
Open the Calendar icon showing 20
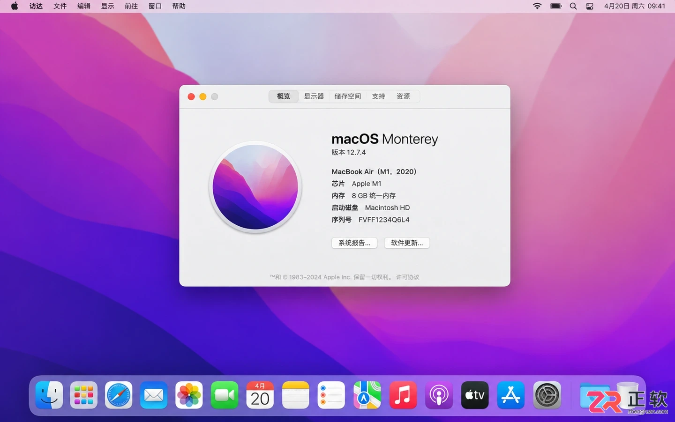(260, 395)
